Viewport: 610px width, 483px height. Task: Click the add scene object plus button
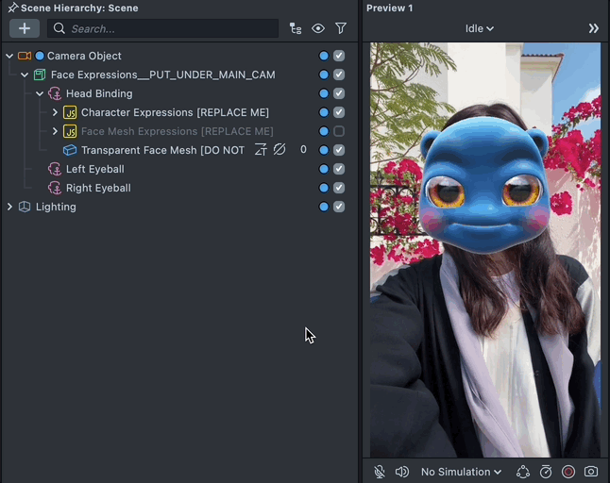[24, 28]
